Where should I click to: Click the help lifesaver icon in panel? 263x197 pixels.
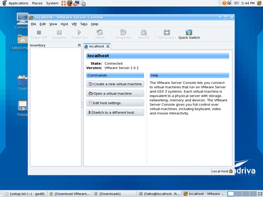click(63, 3)
